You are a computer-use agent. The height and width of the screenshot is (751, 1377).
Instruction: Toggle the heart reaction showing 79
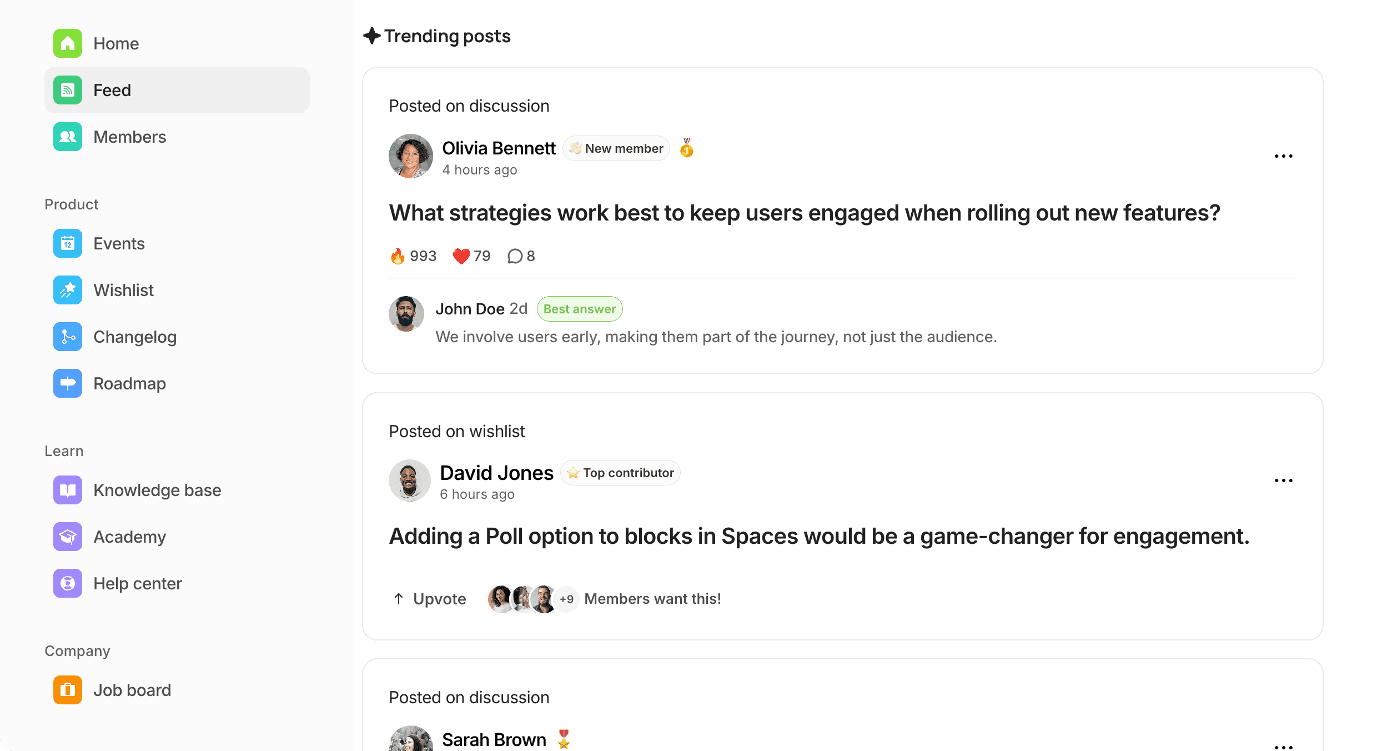471,256
